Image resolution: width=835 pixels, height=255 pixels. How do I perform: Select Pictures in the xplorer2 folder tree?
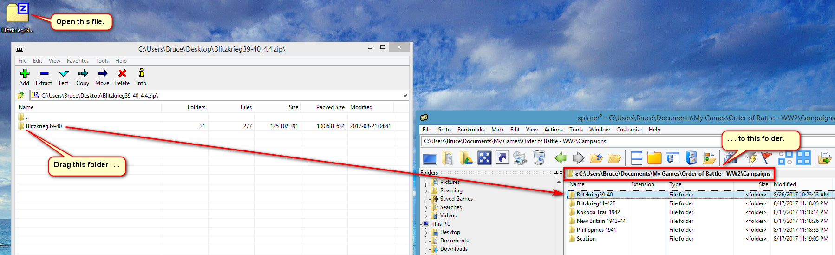[x=450, y=182]
